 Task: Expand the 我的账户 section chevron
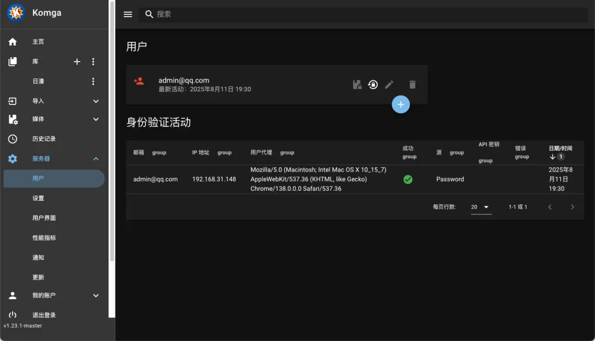point(96,295)
